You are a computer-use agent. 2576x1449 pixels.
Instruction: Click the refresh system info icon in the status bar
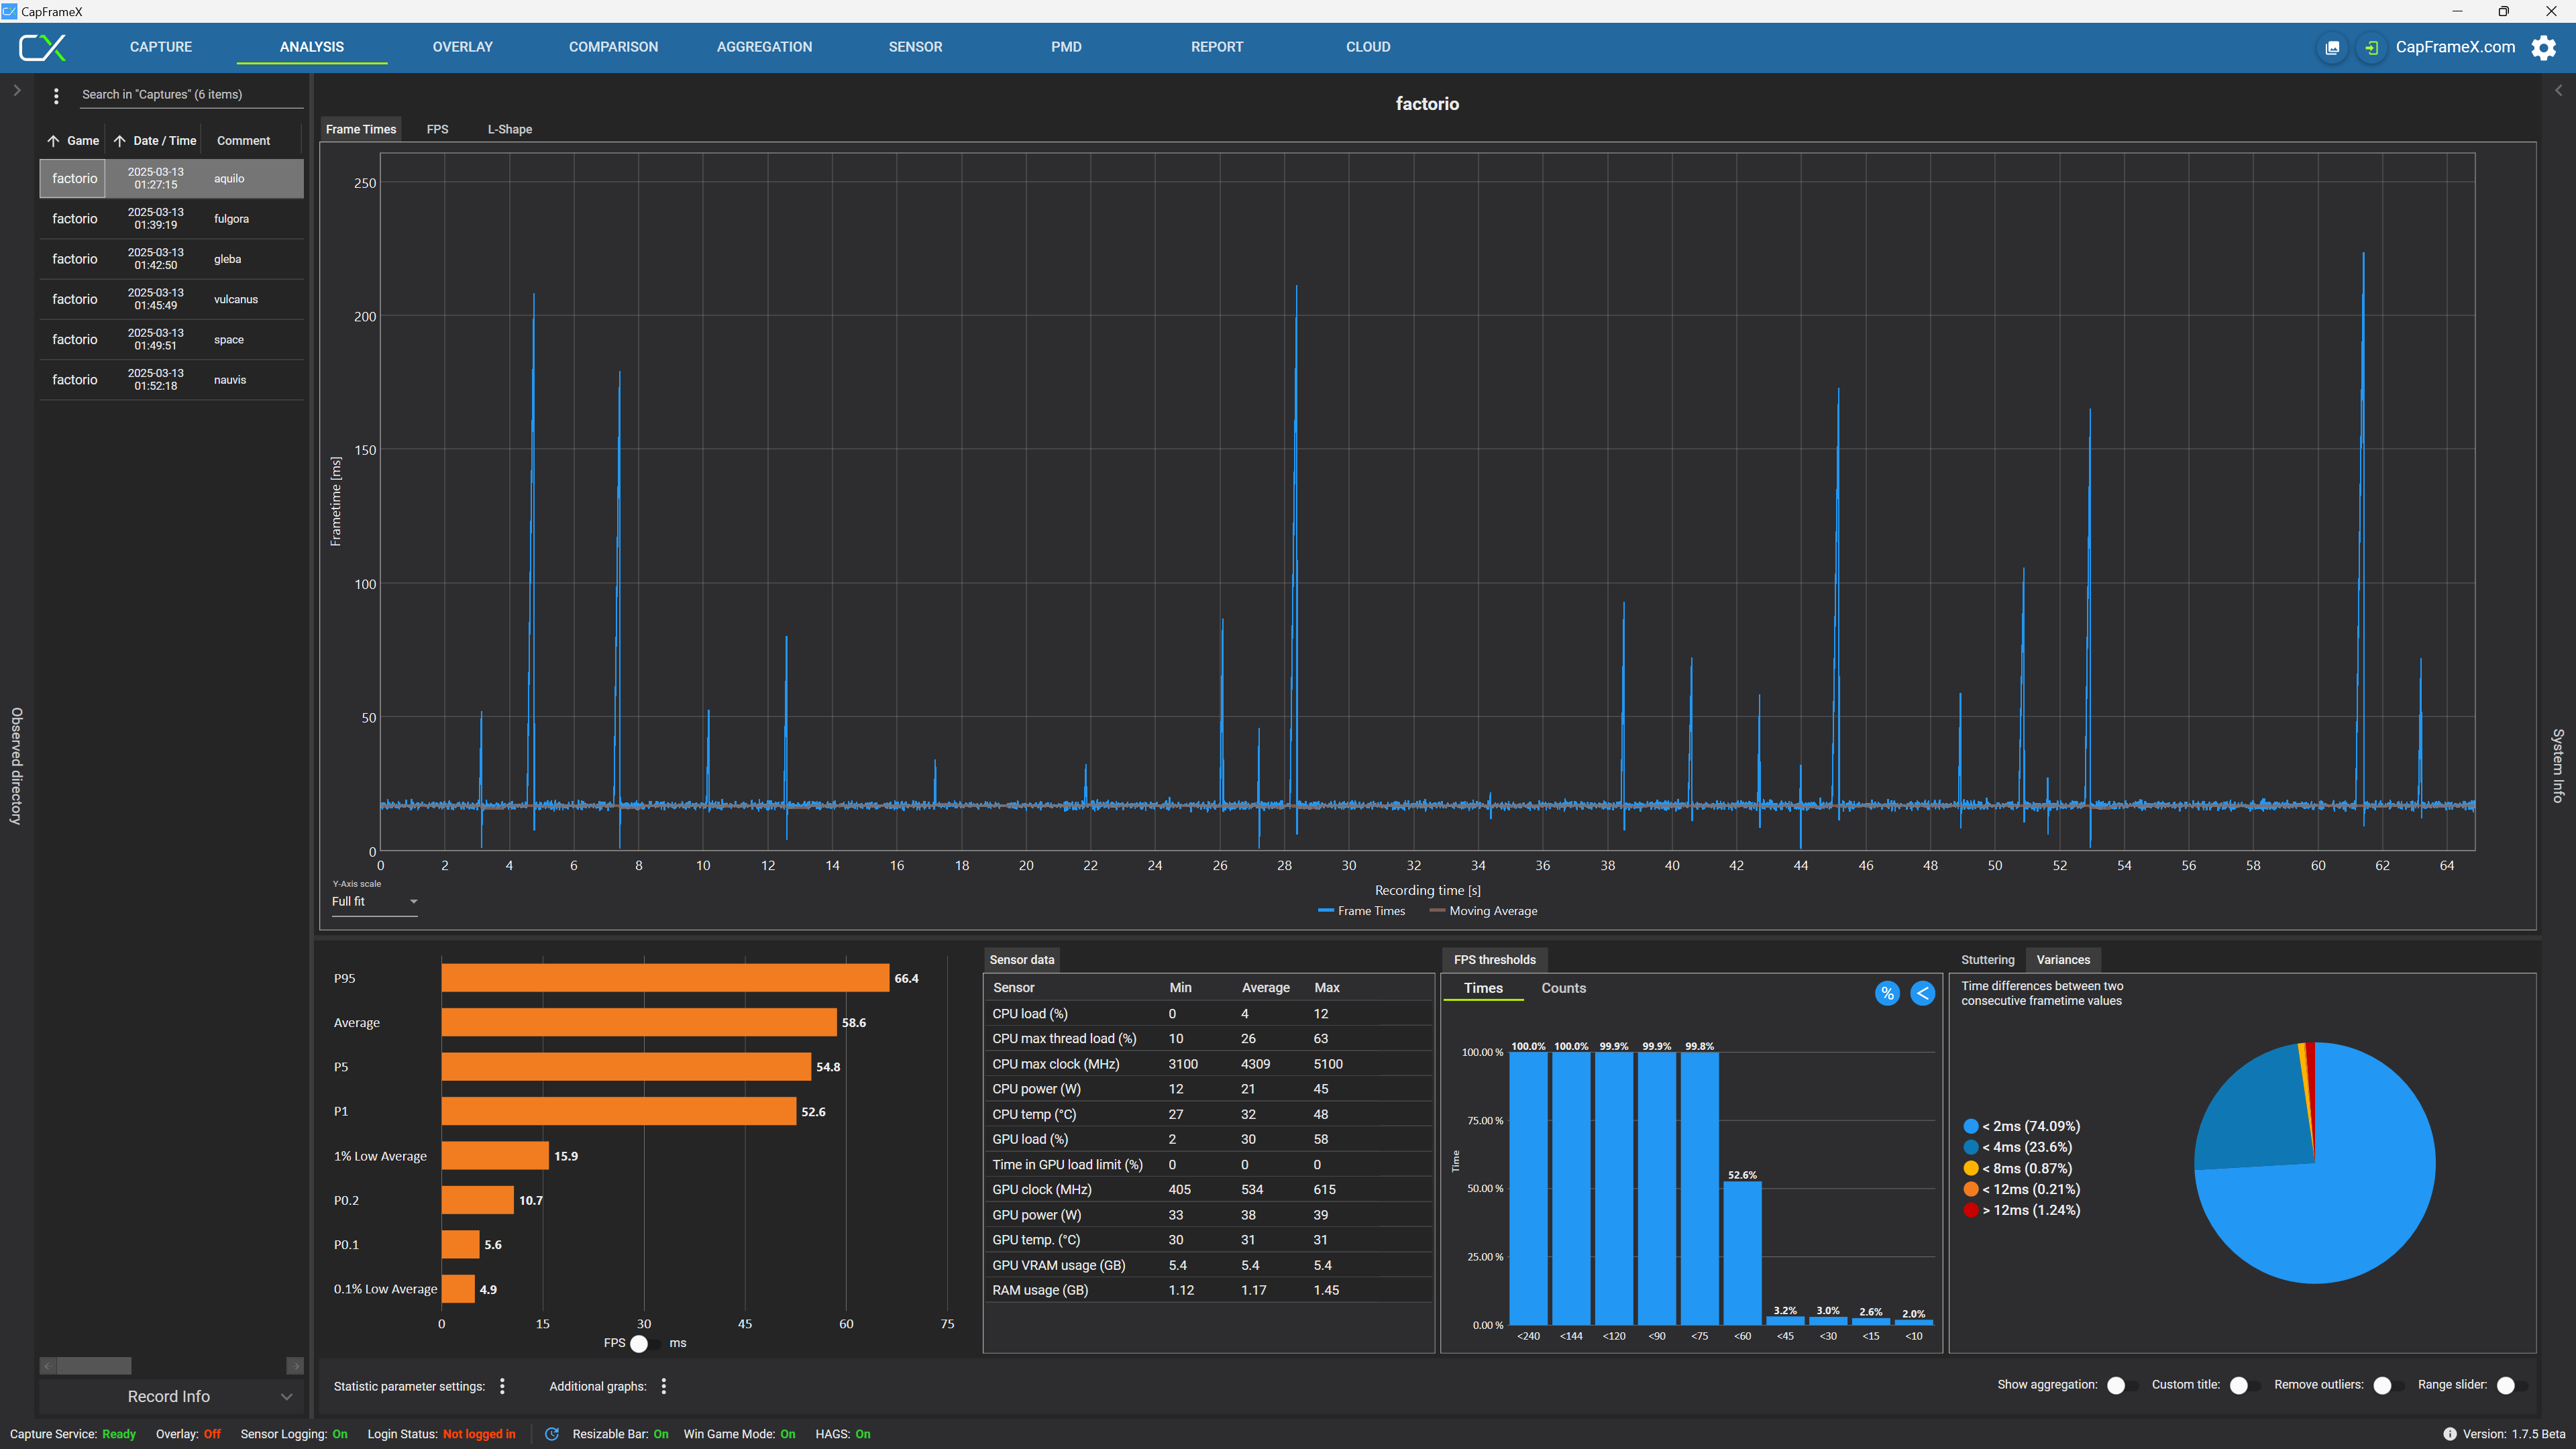click(x=551, y=1433)
